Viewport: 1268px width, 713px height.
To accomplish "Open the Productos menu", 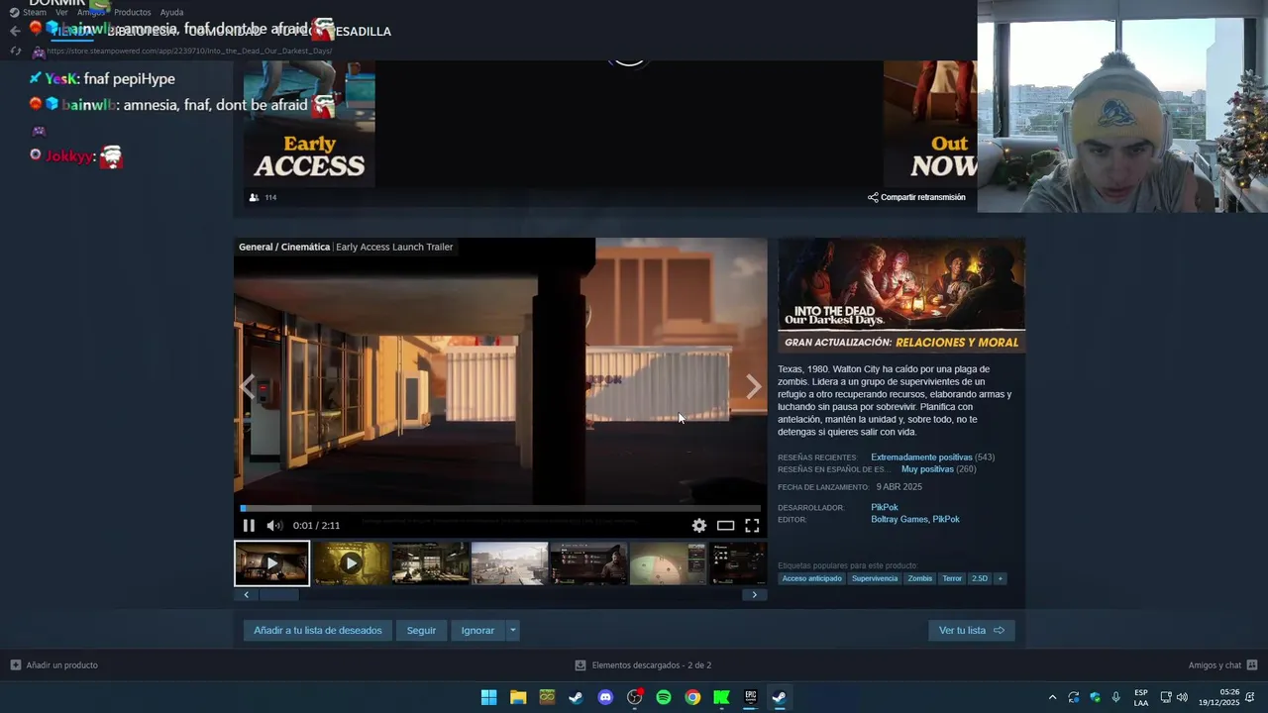I will tap(133, 12).
